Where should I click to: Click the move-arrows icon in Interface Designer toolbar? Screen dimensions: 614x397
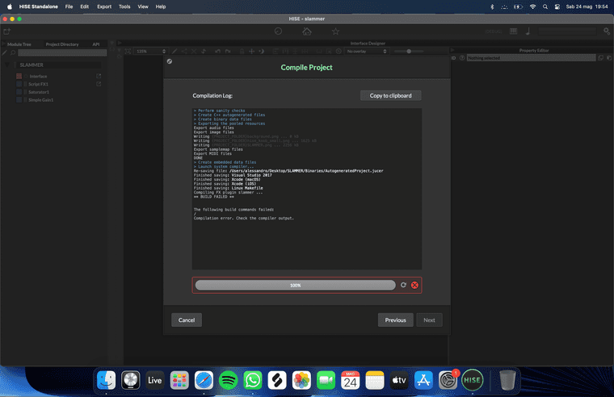(252, 51)
